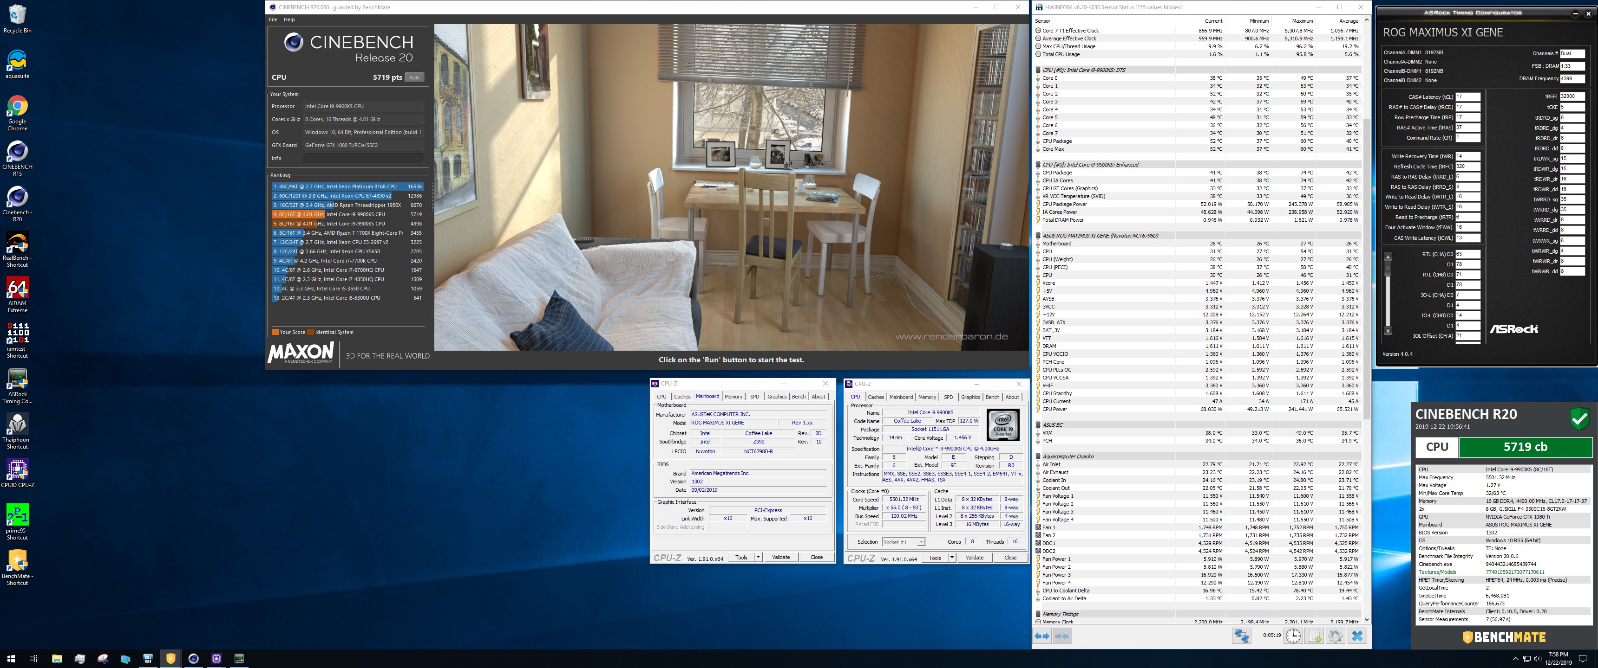
Task: Click HWiNFO expand columns double-arrow icon
Action: [1042, 636]
